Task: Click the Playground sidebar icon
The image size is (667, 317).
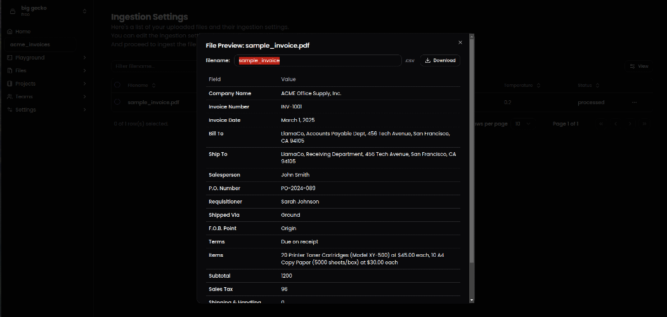Action: click(x=10, y=58)
